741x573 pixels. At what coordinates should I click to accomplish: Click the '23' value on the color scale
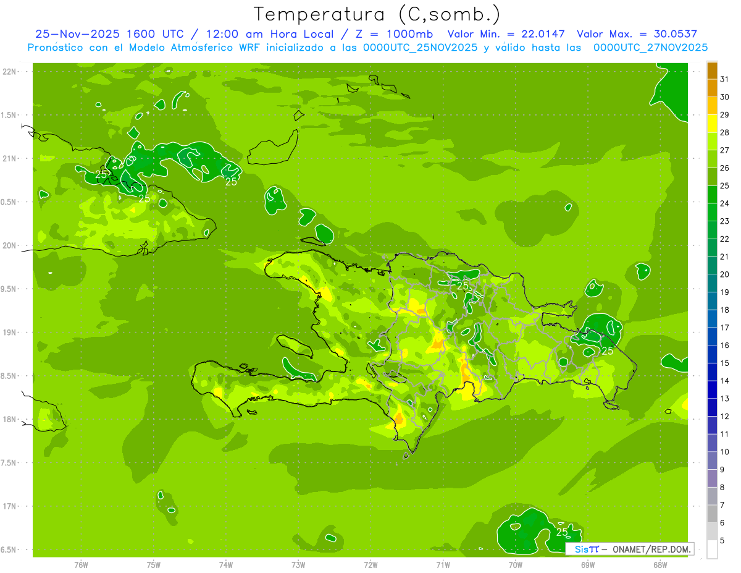[x=725, y=221]
